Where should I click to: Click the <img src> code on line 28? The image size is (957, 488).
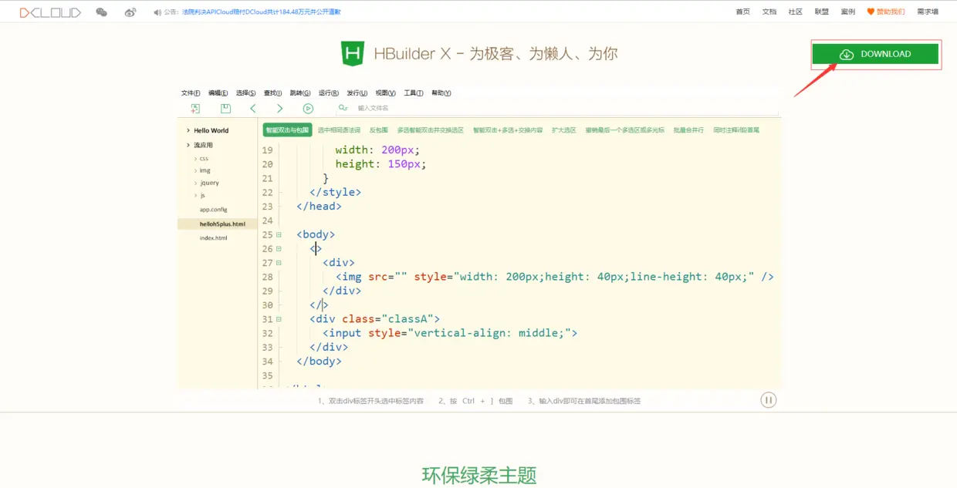[554, 277]
